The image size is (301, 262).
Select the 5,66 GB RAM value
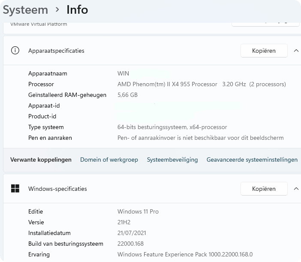(127, 95)
